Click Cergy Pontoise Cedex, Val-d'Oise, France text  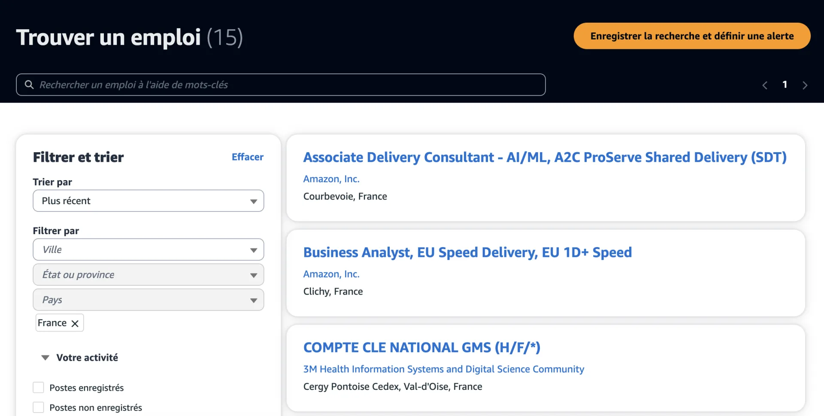coord(393,387)
